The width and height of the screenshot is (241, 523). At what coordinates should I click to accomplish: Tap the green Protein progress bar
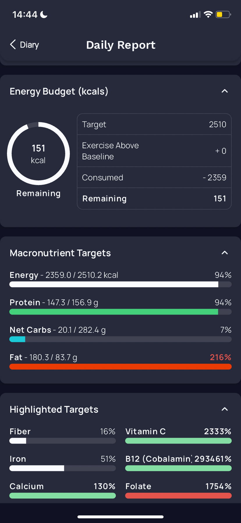pyautogui.click(x=120, y=312)
